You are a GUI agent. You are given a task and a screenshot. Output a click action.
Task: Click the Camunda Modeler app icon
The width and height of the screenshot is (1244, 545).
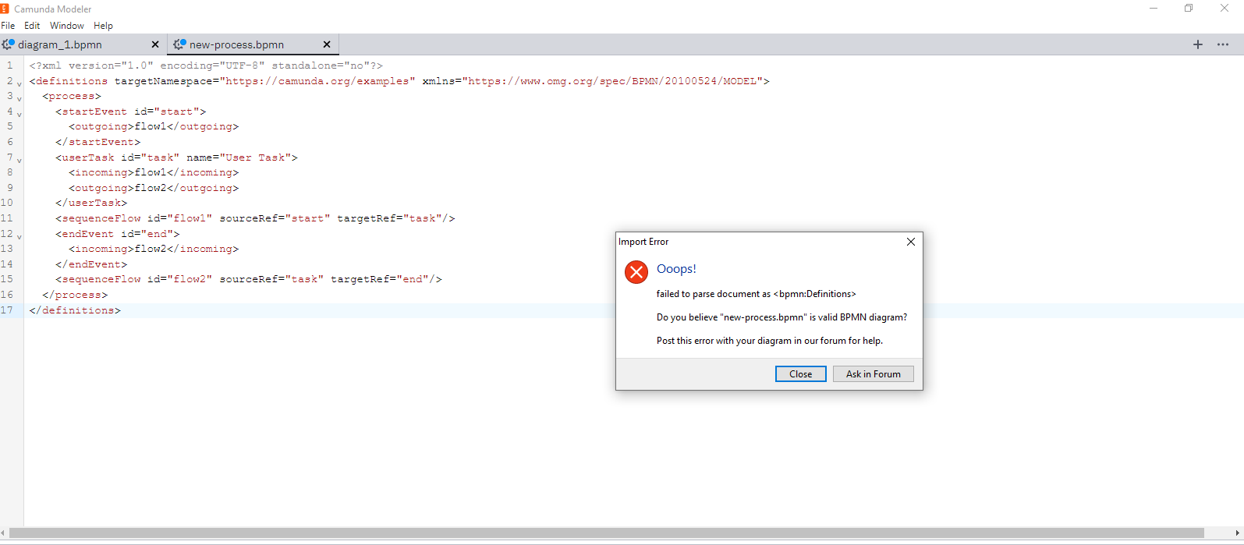point(4,9)
